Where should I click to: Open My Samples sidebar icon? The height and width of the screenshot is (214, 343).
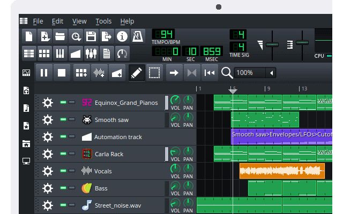(x=26, y=108)
